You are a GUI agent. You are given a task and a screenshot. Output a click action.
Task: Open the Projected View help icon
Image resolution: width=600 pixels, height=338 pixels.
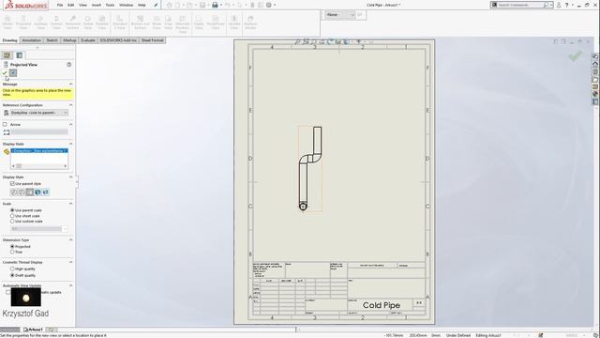[68, 65]
